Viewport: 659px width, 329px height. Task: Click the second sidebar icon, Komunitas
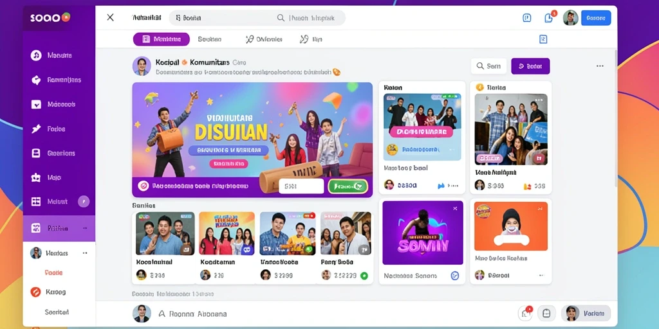tap(36, 80)
